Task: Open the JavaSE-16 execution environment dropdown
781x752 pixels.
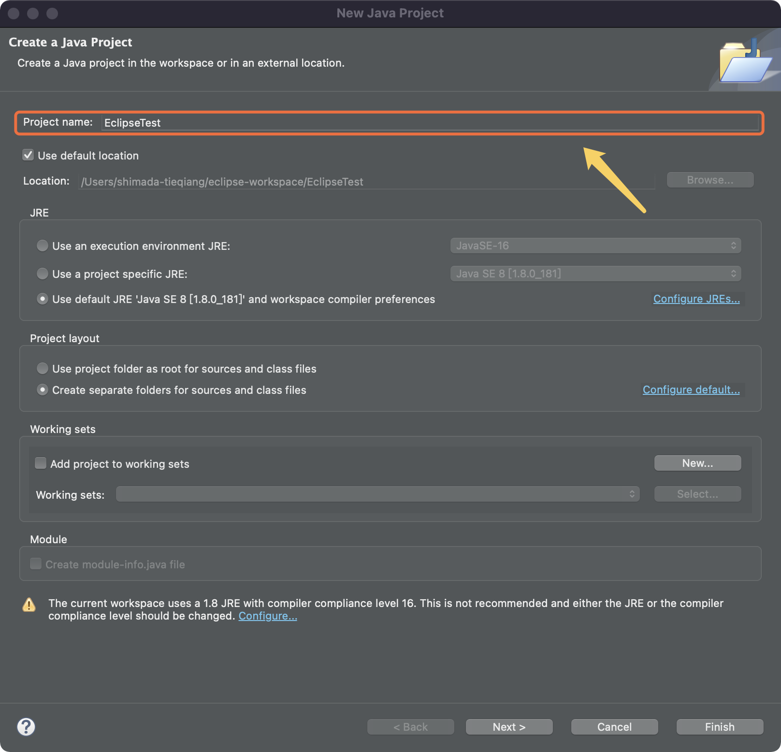Action: pos(595,246)
